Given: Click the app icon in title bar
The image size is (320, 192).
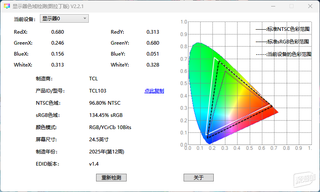Looking at the screenshot, I should click(x=7, y=6).
